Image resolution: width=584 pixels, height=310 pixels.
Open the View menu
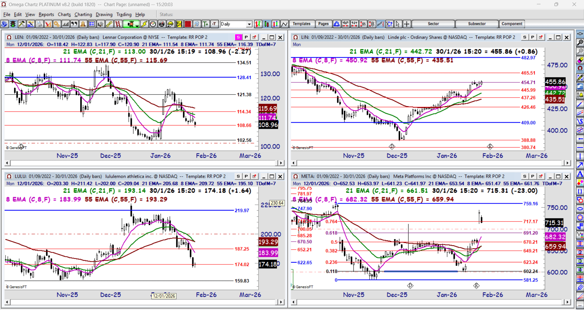tap(30, 14)
